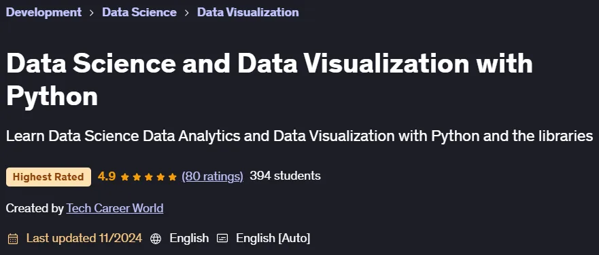Open the Tech Career World instructor link
599x255 pixels.
point(115,208)
